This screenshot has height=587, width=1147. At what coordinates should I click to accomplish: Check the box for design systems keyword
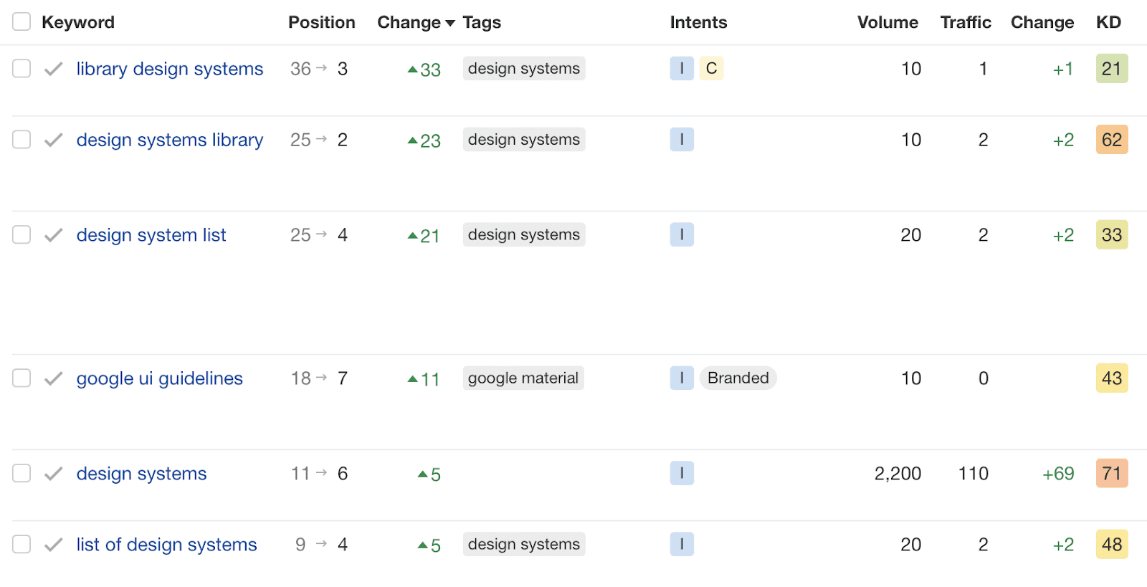click(22, 474)
